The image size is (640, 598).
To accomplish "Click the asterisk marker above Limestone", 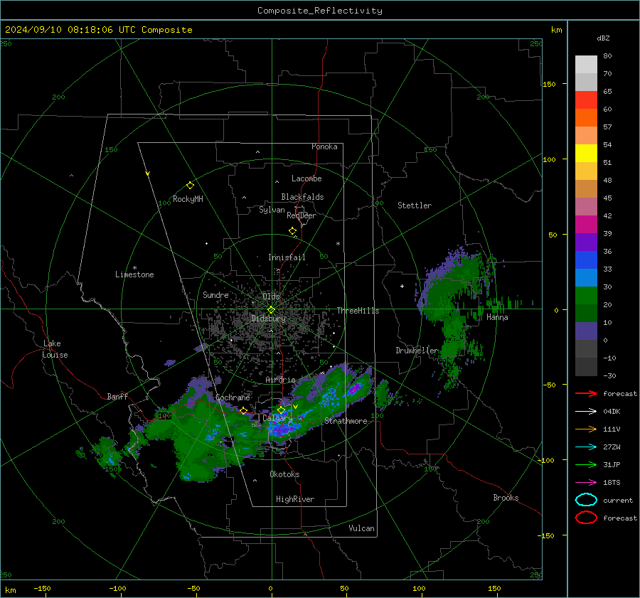I will pyautogui.click(x=134, y=268).
